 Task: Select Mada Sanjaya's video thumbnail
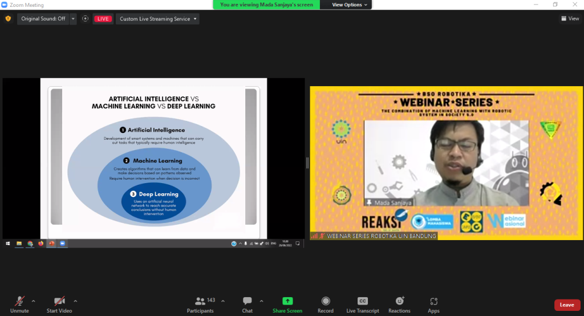point(446,163)
